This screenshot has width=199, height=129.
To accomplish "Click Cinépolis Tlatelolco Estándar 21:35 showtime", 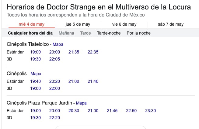I will point(74,52).
